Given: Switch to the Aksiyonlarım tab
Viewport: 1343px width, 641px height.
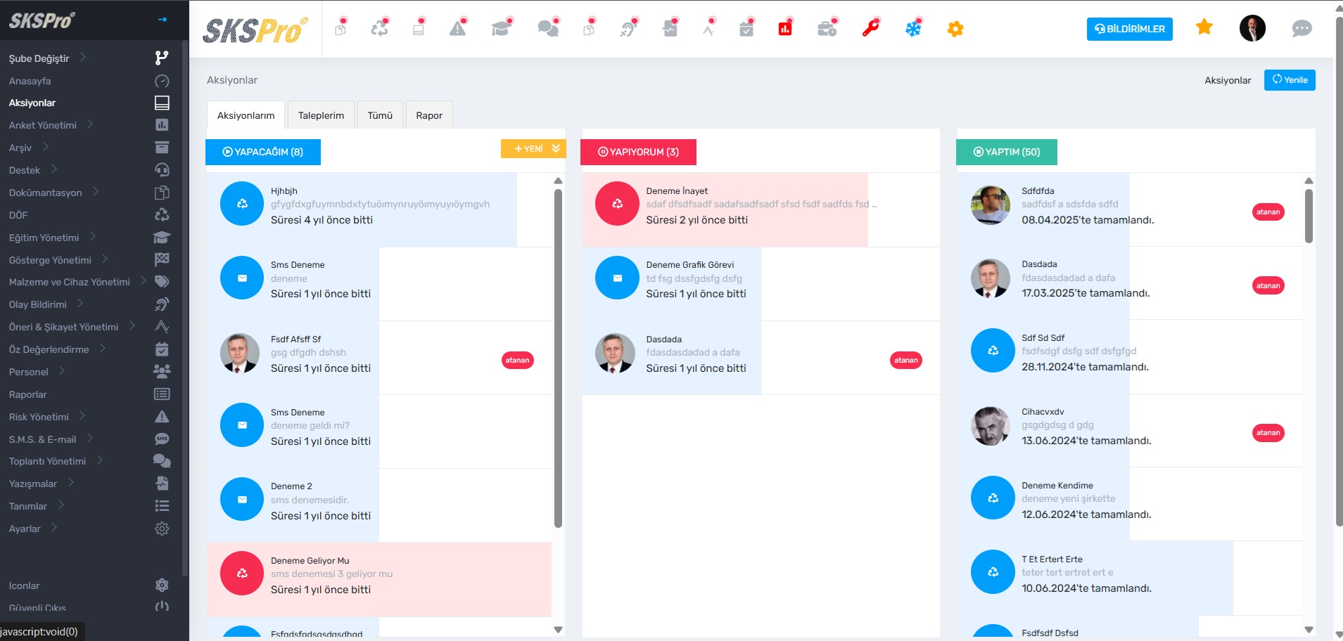Looking at the screenshot, I should tap(246, 115).
